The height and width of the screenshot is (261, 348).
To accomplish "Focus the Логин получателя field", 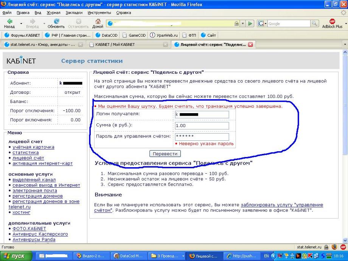I will 202,115.
